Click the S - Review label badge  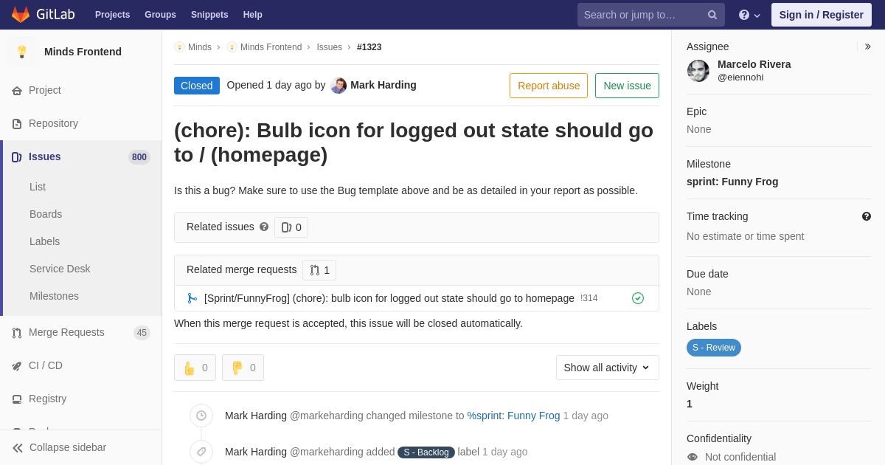(714, 348)
